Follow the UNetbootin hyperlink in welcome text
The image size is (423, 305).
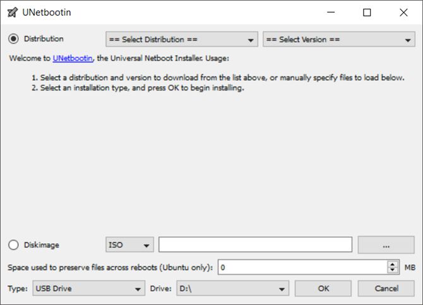pos(73,58)
